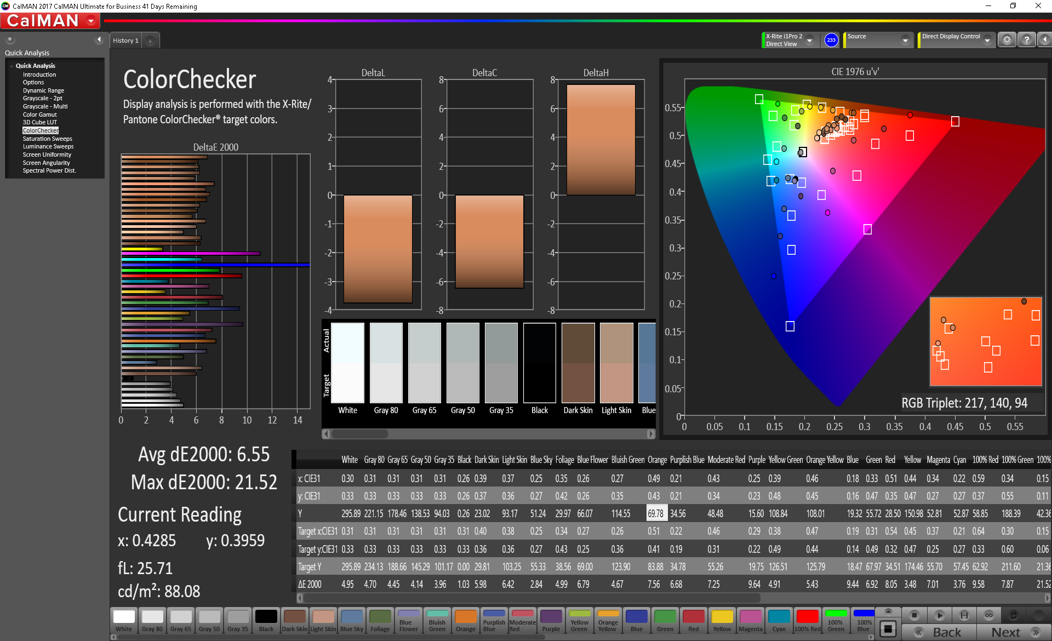Screen dimensions: 1052x641
Task: Collapse the Quick Analysis side panel arrow
Action: tap(99, 39)
